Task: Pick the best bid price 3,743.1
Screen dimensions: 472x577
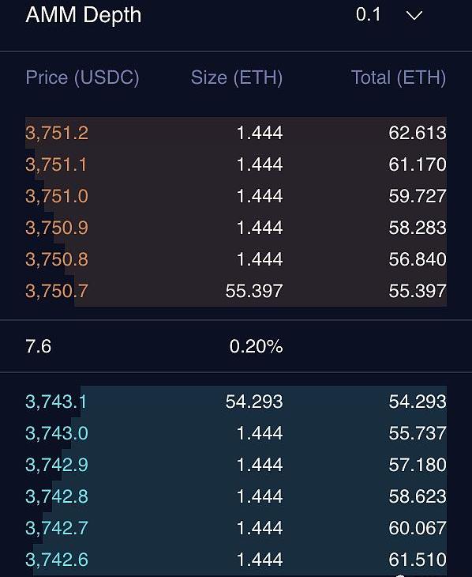Action: (56, 402)
